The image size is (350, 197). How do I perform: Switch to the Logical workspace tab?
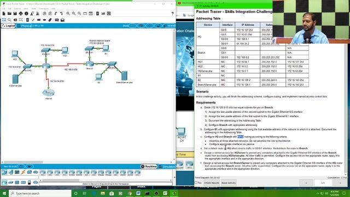pos(8,26)
